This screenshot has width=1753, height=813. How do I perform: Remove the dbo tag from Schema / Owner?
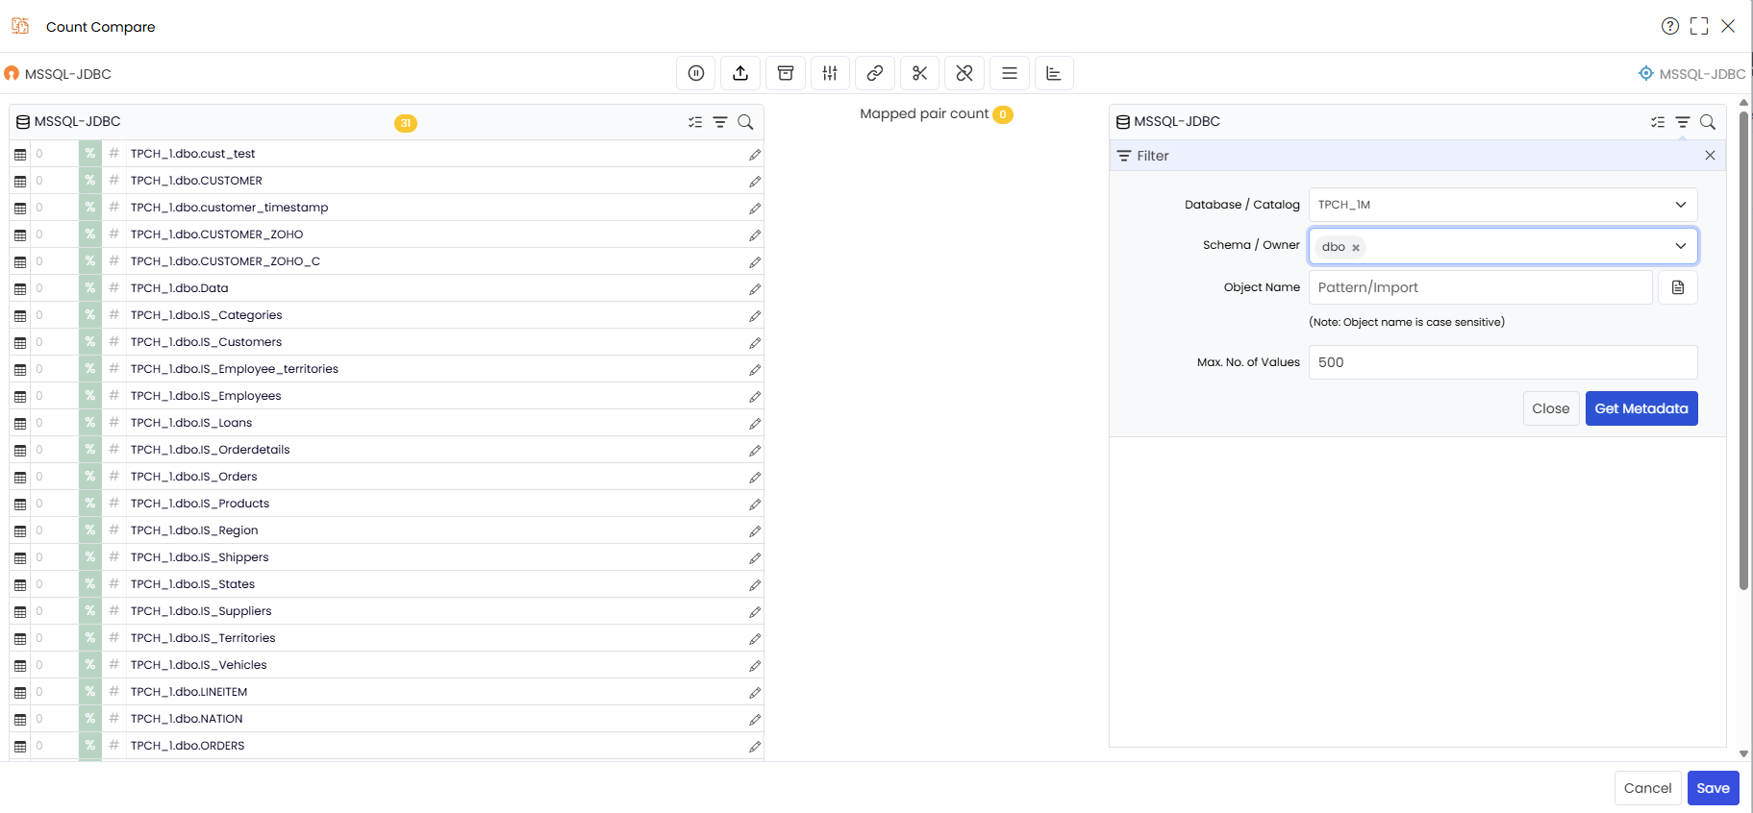1356,248
